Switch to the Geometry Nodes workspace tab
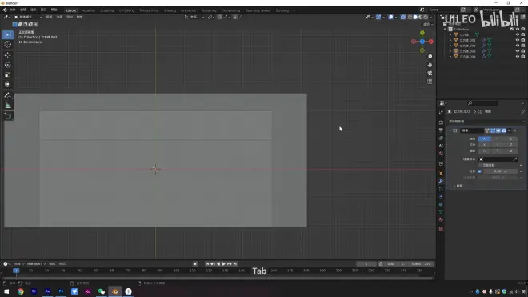 coord(258,10)
